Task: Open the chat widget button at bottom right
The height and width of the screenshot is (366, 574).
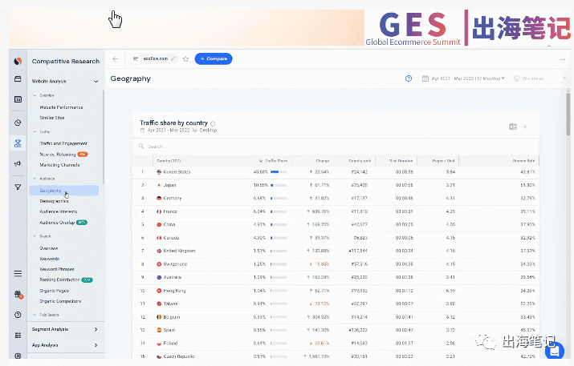Action: click(x=554, y=351)
